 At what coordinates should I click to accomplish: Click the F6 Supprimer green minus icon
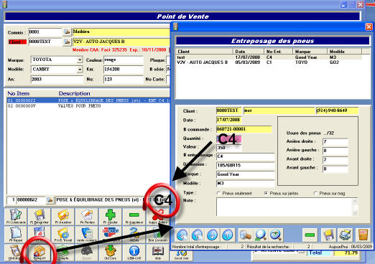click(134, 216)
